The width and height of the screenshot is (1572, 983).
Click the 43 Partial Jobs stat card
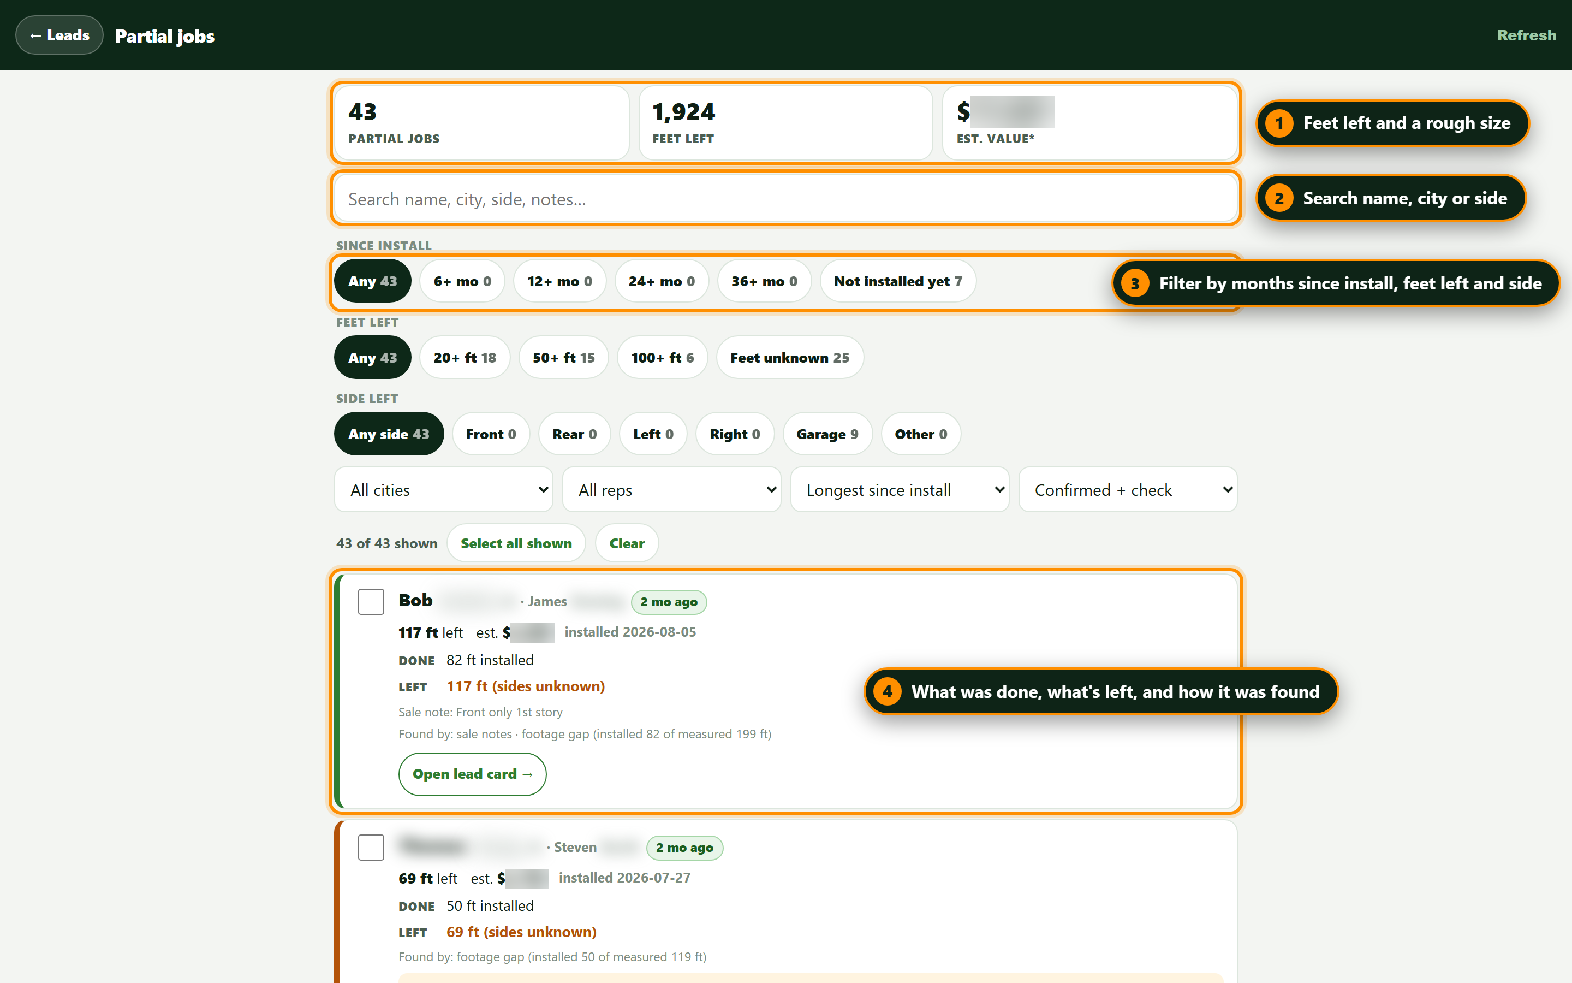pyautogui.click(x=481, y=122)
